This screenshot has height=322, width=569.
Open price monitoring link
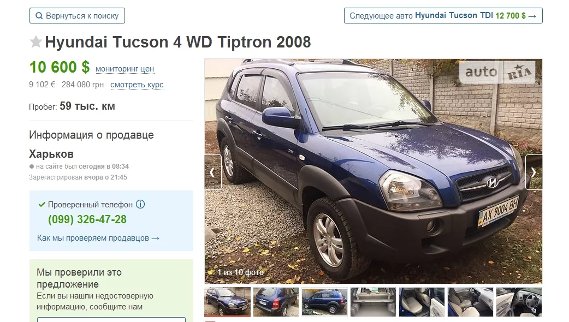pyautogui.click(x=125, y=69)
